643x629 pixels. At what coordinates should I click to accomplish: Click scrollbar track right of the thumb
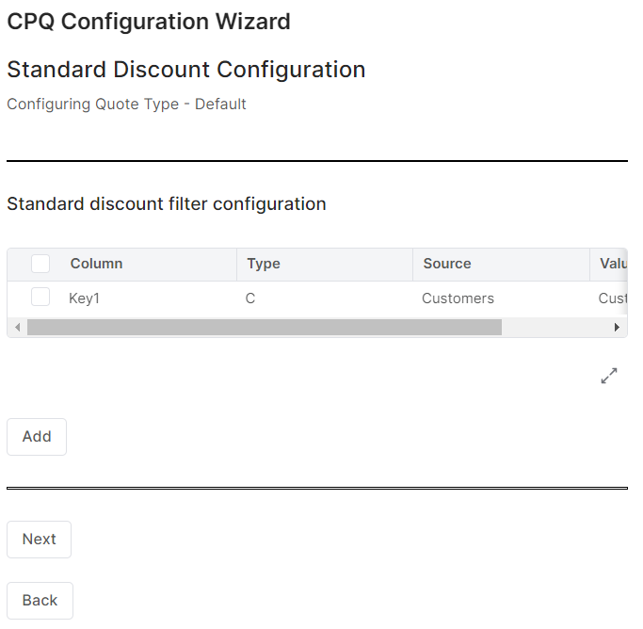click(x=555, y=328)
